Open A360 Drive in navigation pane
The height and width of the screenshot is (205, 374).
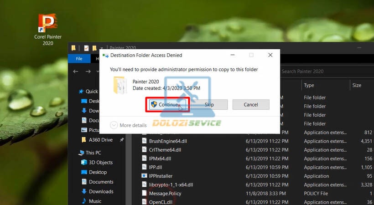[101, 140]
